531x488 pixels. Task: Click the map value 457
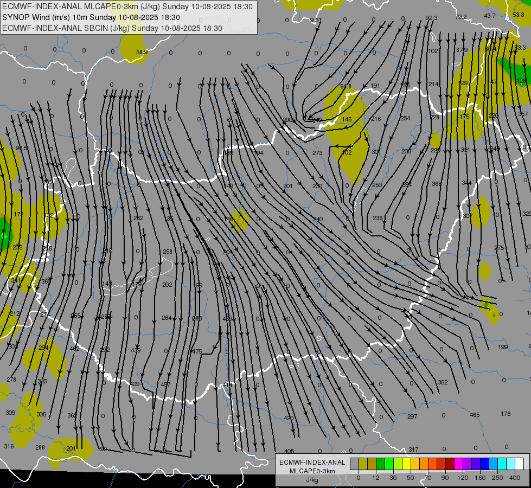165,384
